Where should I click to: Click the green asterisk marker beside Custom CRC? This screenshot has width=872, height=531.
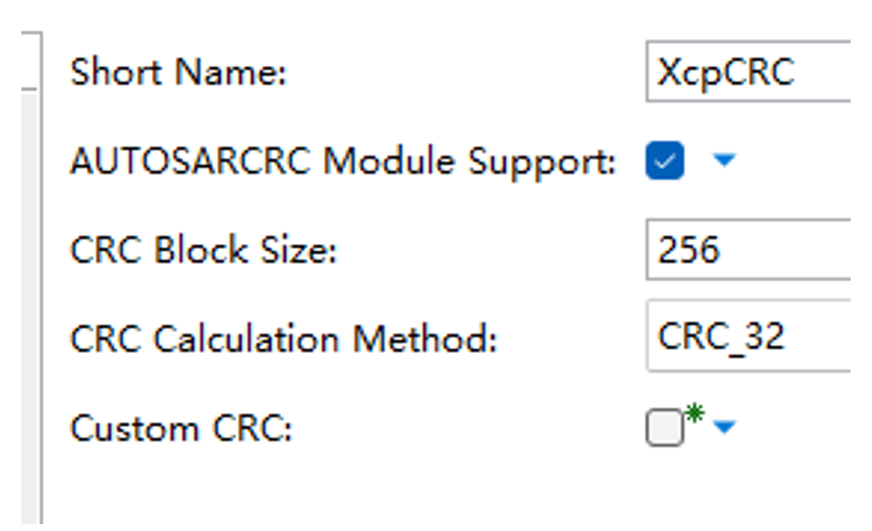pos(694,415)
